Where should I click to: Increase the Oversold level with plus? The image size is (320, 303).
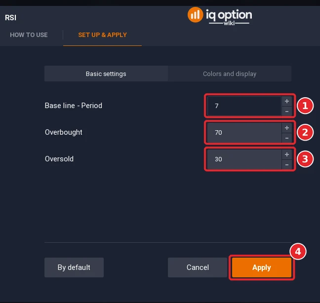coord(287,154)
